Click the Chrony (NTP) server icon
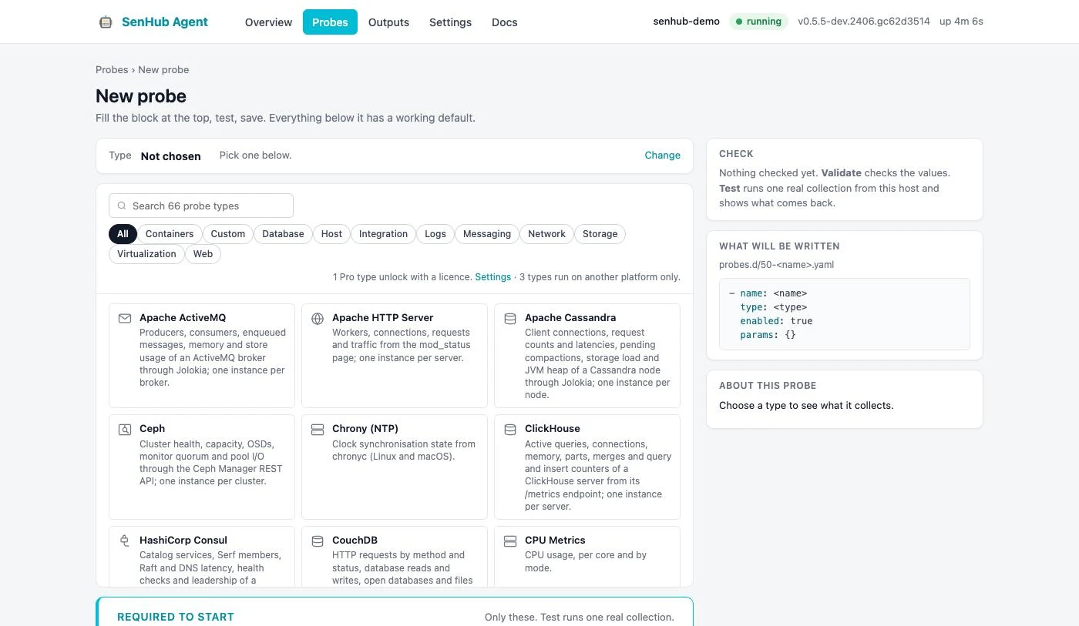This screenshot has height=626, width=1079. pos(318,430)
